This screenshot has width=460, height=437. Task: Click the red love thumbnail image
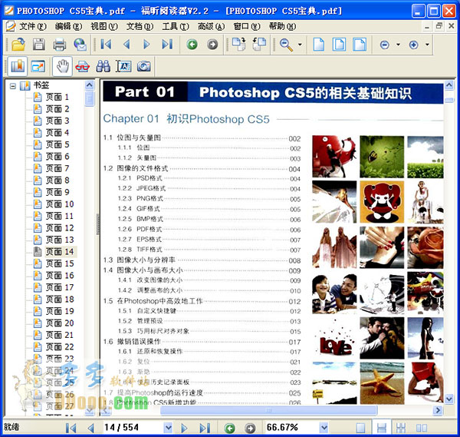334,338
